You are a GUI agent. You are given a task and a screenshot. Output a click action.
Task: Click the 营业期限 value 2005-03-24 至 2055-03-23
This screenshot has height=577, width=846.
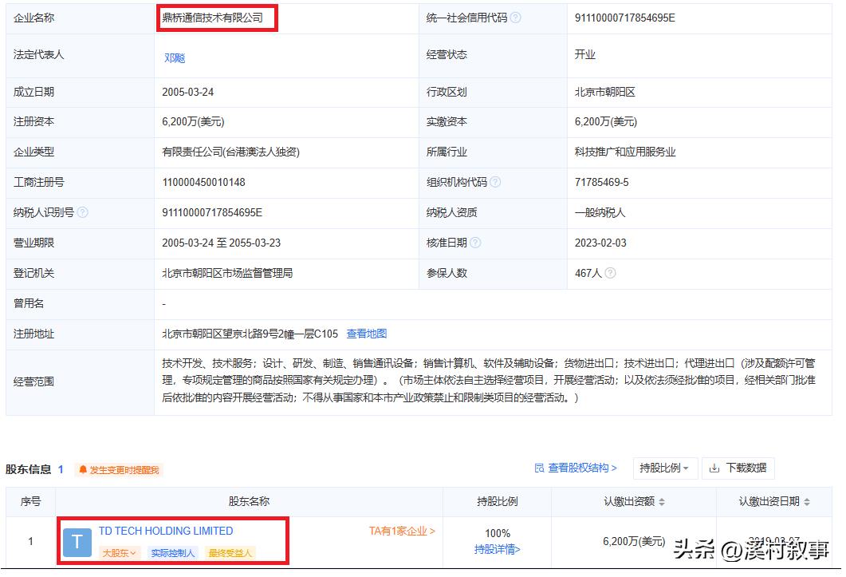point(221,243)
